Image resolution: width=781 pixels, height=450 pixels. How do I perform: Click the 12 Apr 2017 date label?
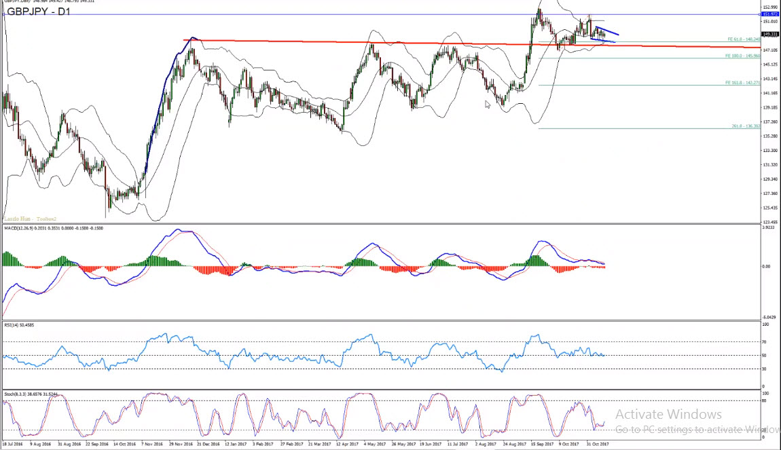pyautogui.click(x=347, y=444)
